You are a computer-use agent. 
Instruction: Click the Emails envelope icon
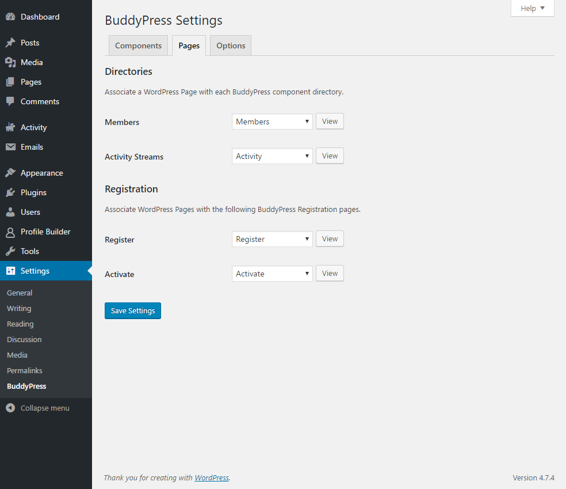tap(10, 147)
